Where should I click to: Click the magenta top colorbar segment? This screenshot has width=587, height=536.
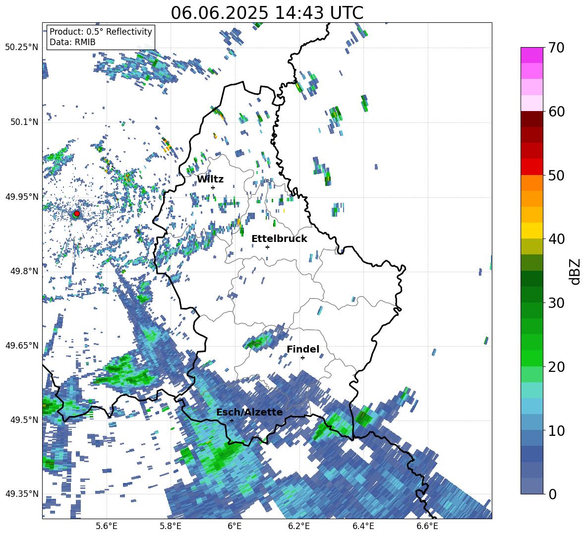click(x=531, y=55)
